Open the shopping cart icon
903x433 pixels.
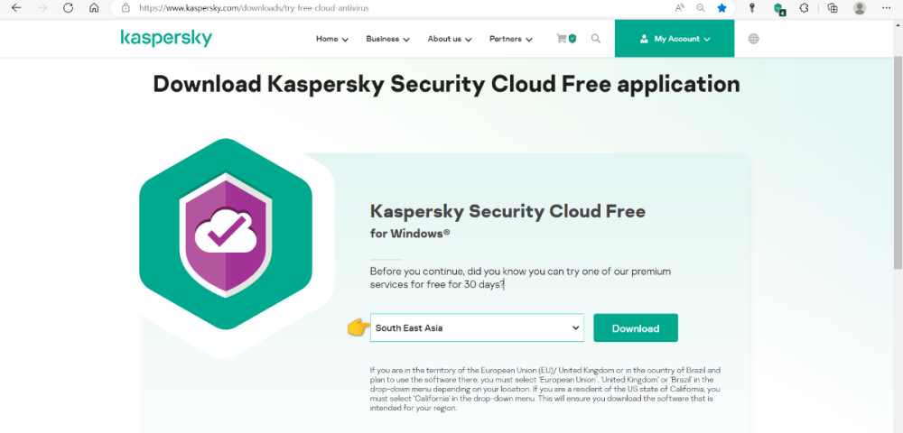[566, 39]
